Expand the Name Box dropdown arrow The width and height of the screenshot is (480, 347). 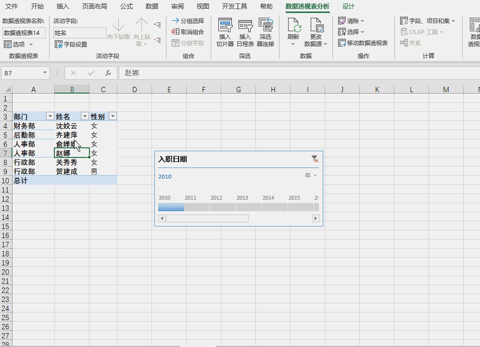45,72
